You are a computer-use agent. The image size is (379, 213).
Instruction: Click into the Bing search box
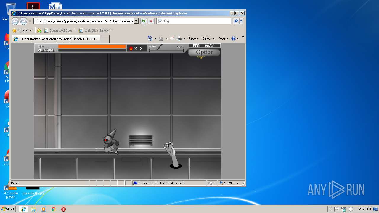(x=194, y=21)
